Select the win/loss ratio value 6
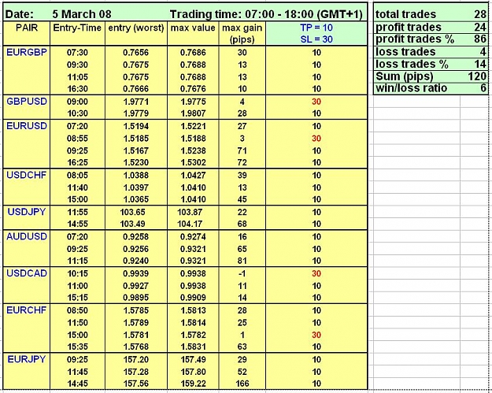Screen dimensions: 492x393 coord(483,88)
